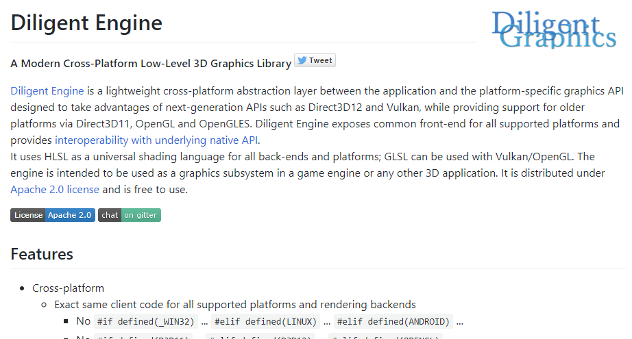Click the Tweet button
Viewport: 632px width, 339px height.
click(x=315, y=60)
